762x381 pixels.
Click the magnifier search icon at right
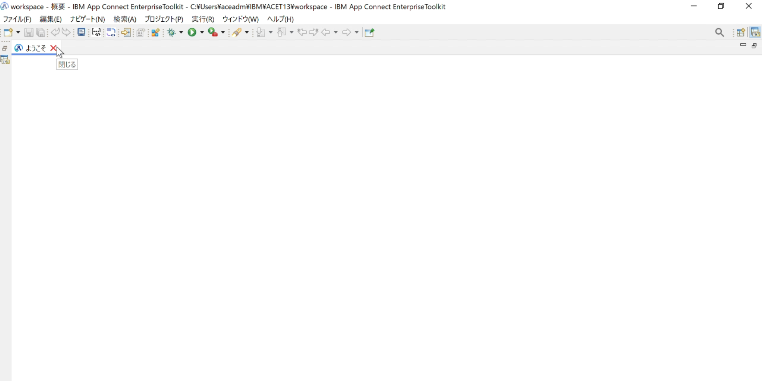pyautogui.click(x=720, y=33)
